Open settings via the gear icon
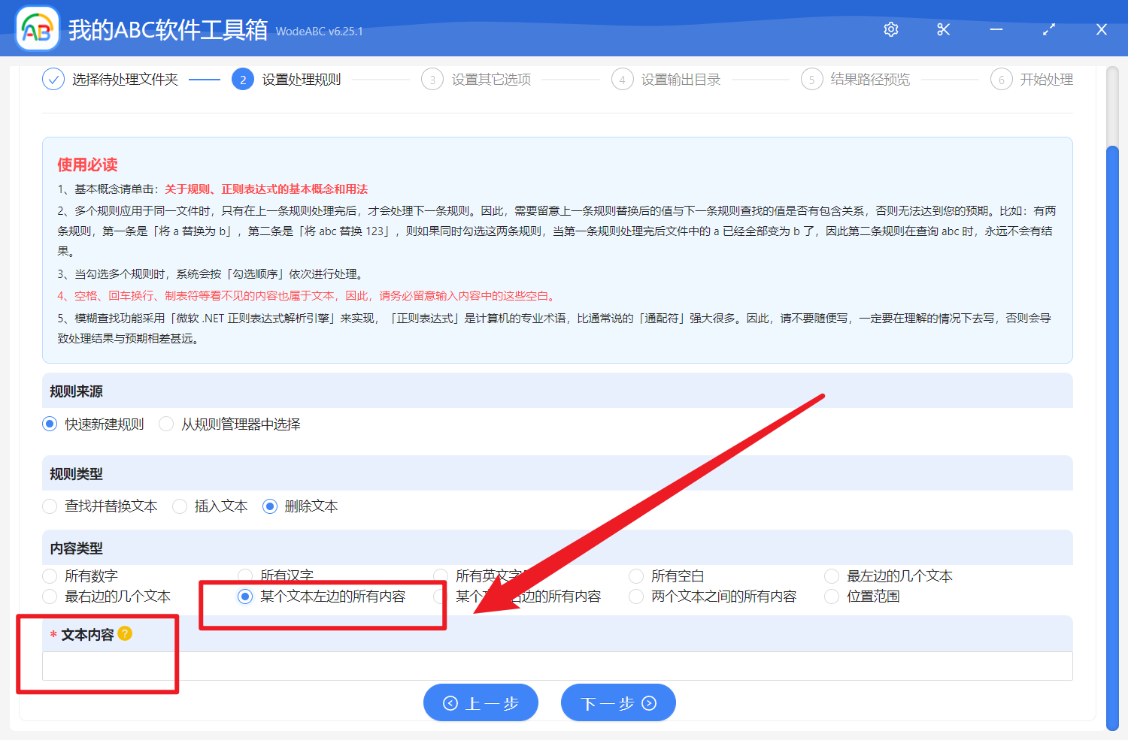1128x740 pixels. (891, 29)
